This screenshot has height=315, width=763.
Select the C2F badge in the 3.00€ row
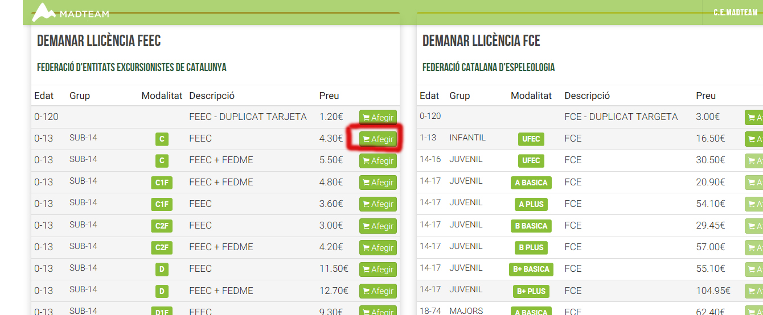162,226
